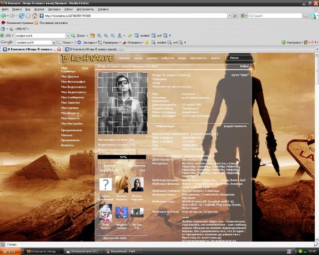Click the yellow highlighter on the Google toolbar

click(147, 42)
